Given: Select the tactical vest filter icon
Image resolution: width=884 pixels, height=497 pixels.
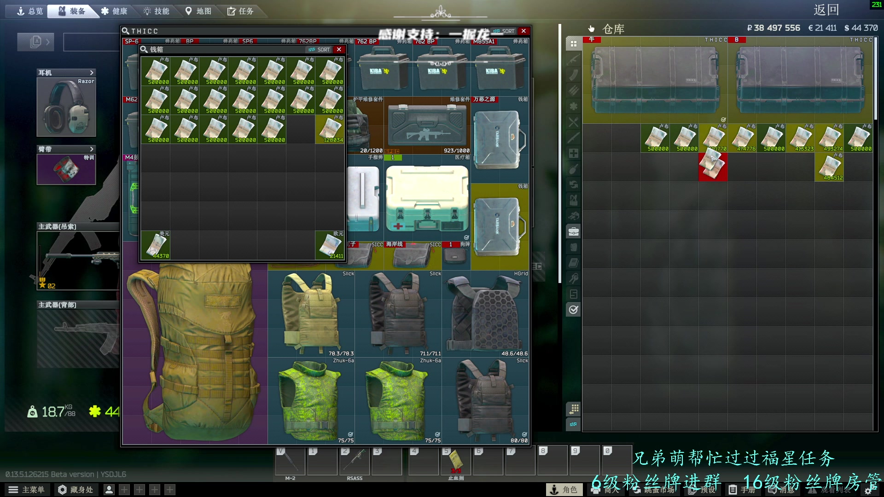Looking at the screenshot, I should pyautogui.click(x=573, y=200).
